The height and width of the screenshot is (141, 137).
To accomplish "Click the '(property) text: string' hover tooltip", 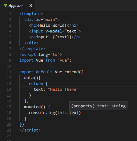I will tap(98, 106).
